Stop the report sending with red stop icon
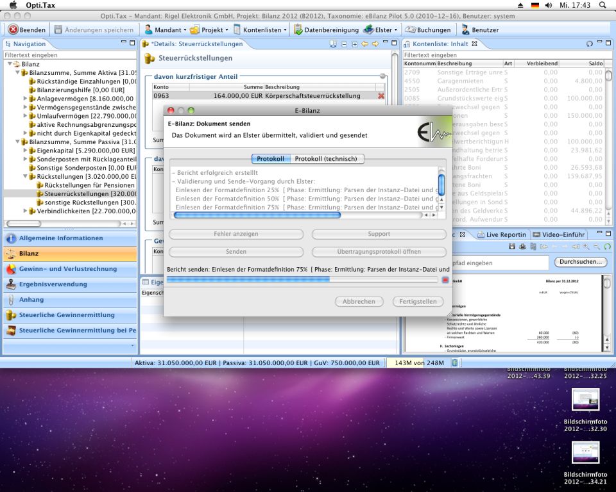Screen dimensions: 616x492 [445, 280]
